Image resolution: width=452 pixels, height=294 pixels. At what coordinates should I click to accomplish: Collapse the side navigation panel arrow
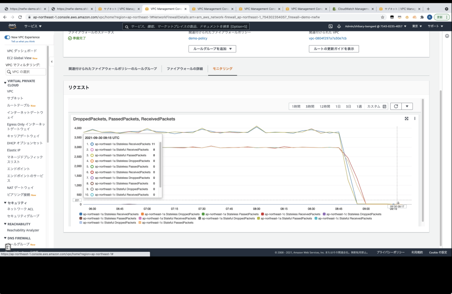tap(51, 62)
